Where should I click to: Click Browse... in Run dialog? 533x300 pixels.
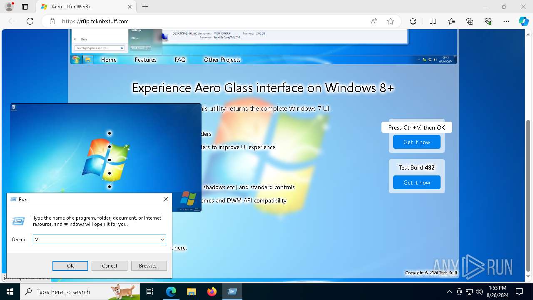click(149, 265)
